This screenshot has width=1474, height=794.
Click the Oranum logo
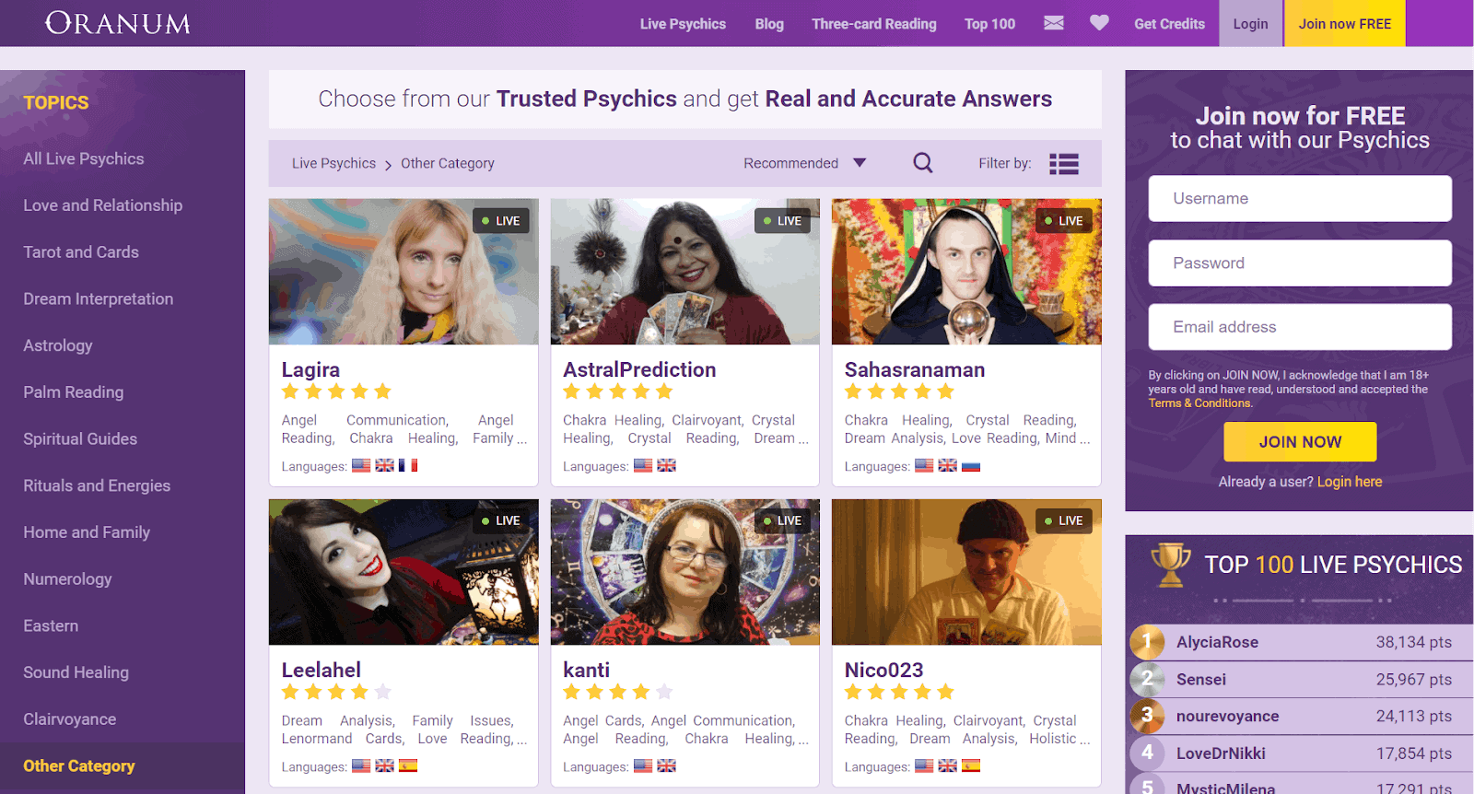pos(118,23)
